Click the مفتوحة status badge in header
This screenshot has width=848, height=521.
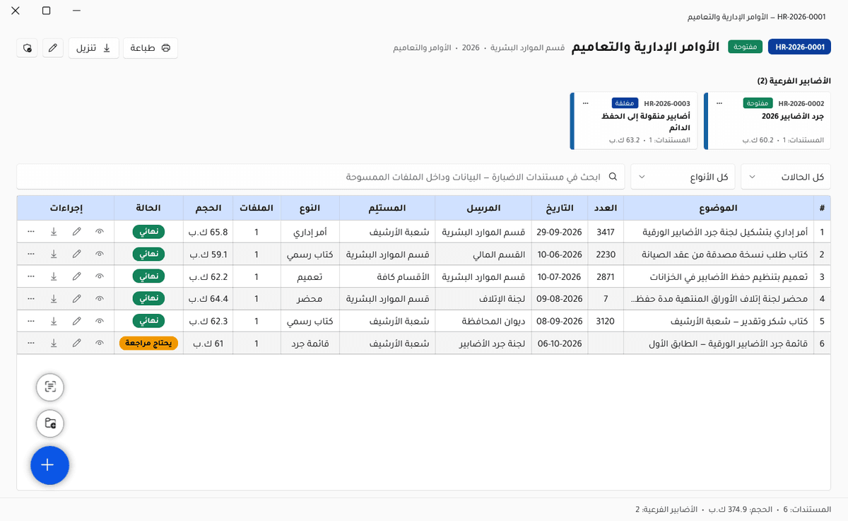pyautogui.click(x=745, y=47)
